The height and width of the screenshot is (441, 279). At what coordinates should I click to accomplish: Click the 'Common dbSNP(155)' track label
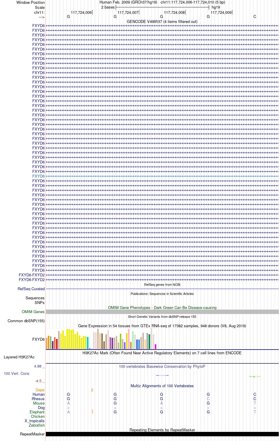(26, 321)
